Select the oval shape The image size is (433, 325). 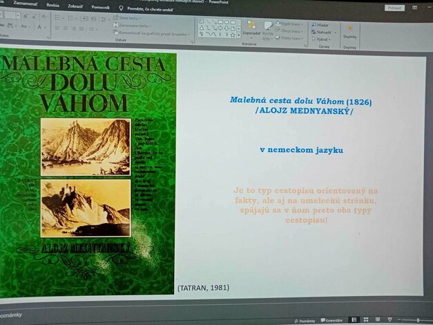(x=227, y=22)
